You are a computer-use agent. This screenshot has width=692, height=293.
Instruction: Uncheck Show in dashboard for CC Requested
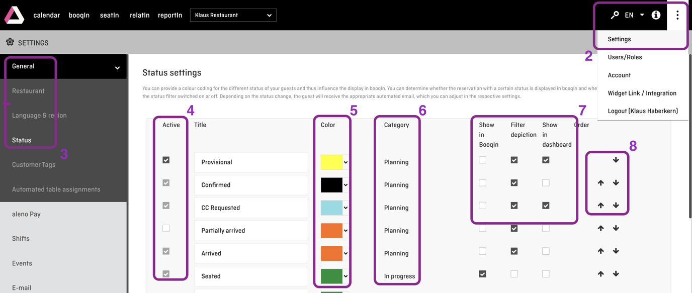[x=546, y=206]
